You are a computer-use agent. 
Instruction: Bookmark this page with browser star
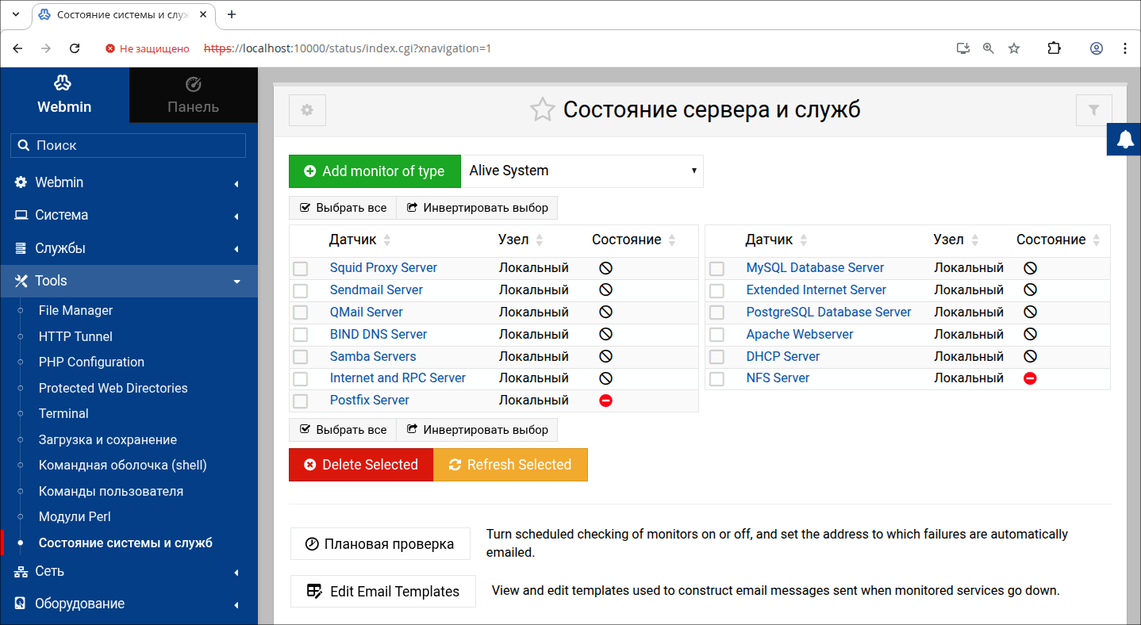(x=1013, y=48)
